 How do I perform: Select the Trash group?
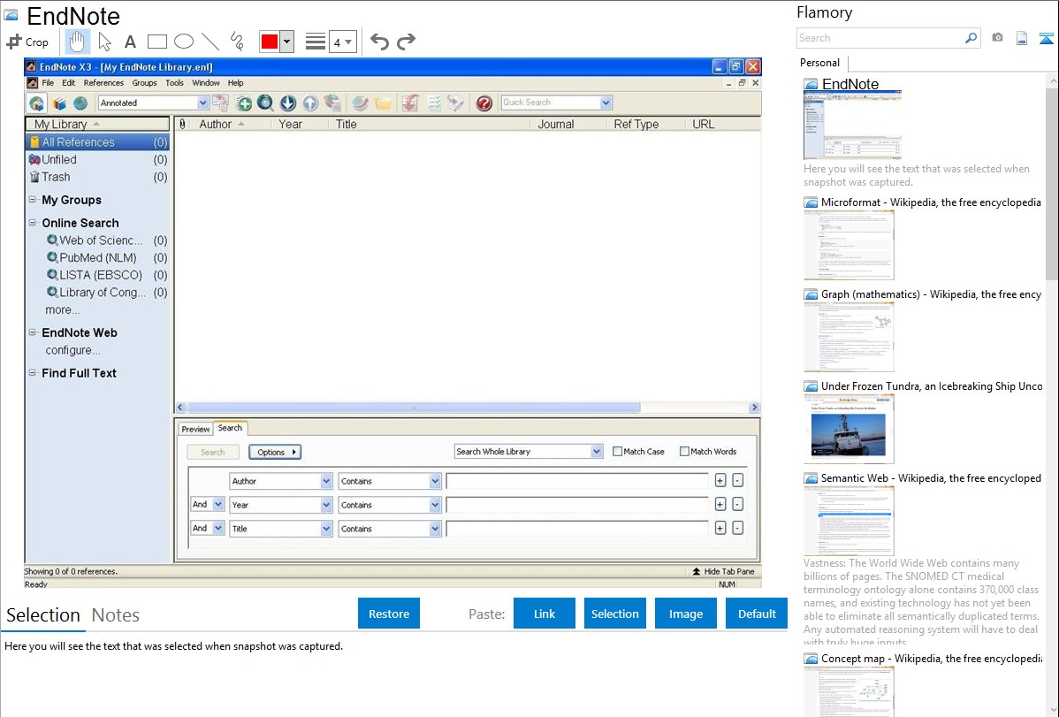pos(97,177)
